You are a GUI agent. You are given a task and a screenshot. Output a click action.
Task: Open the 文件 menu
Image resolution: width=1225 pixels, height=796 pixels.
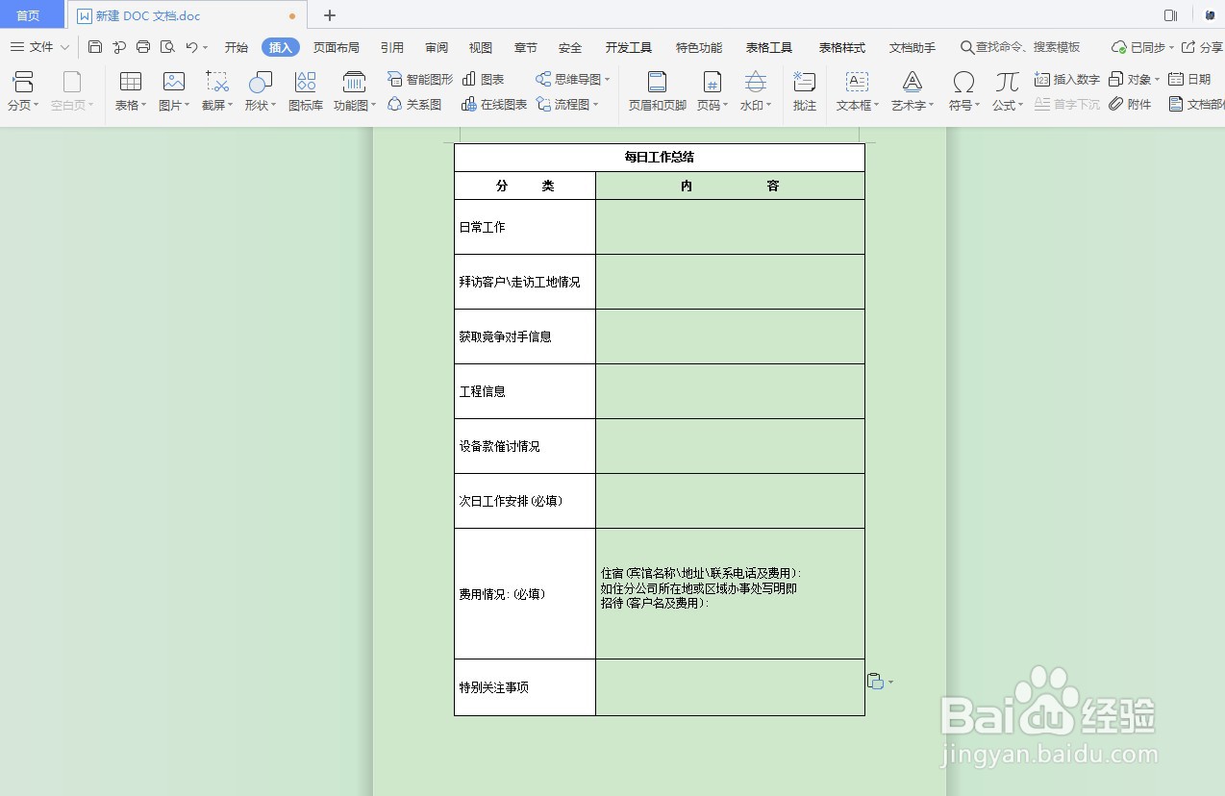41,47
